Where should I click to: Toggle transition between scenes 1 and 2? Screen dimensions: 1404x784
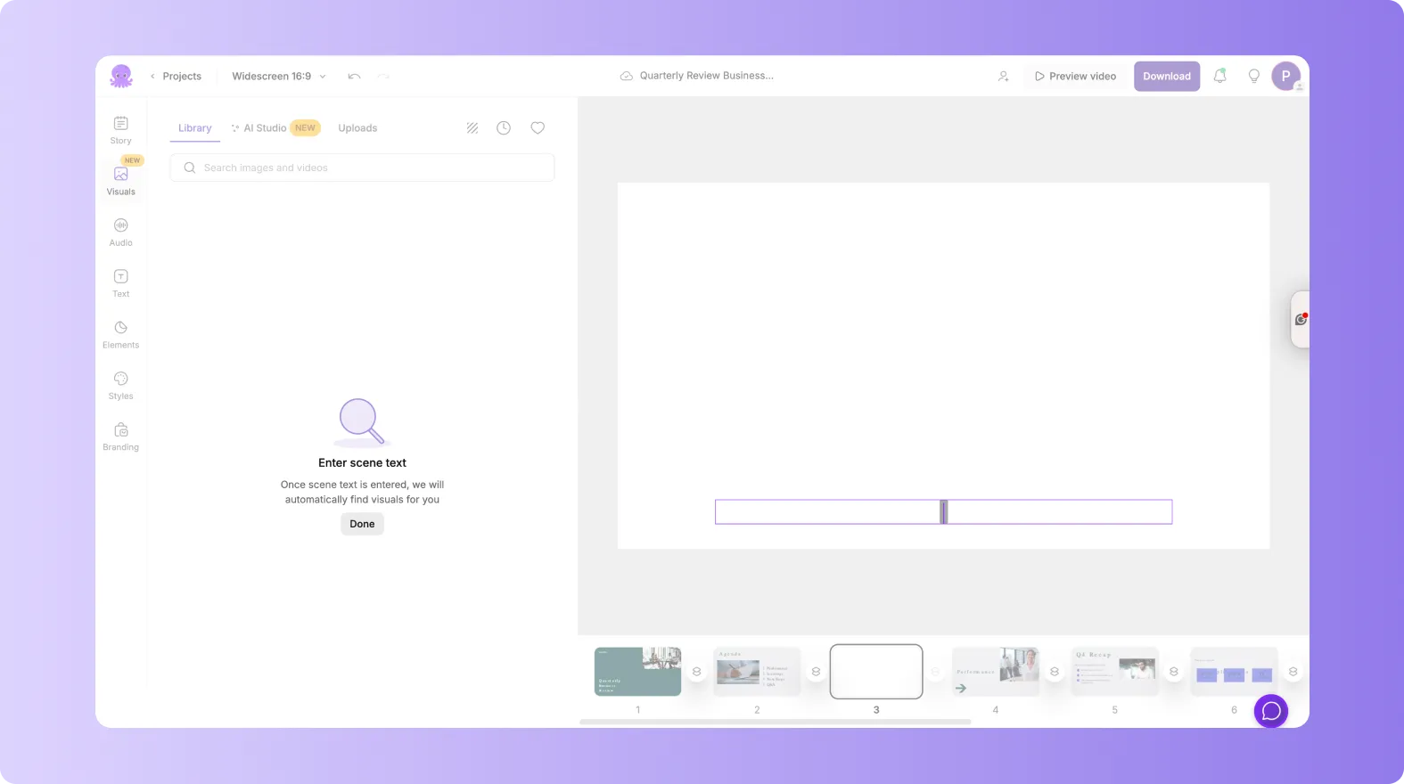click(x=697, y=672)
